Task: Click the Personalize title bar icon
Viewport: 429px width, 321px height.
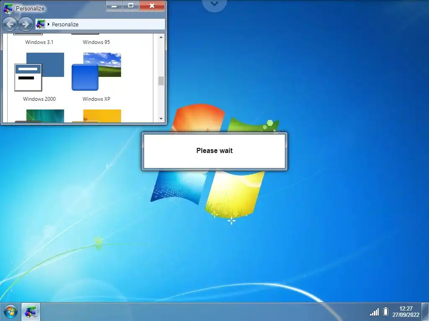Action: coord(8,8)
